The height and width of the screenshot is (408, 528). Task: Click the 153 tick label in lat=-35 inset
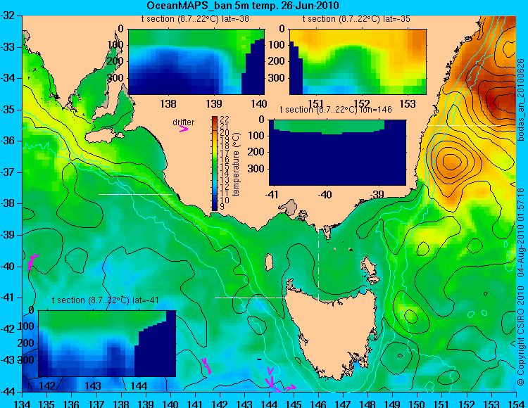pyautogui.click(x=408, y=103)
